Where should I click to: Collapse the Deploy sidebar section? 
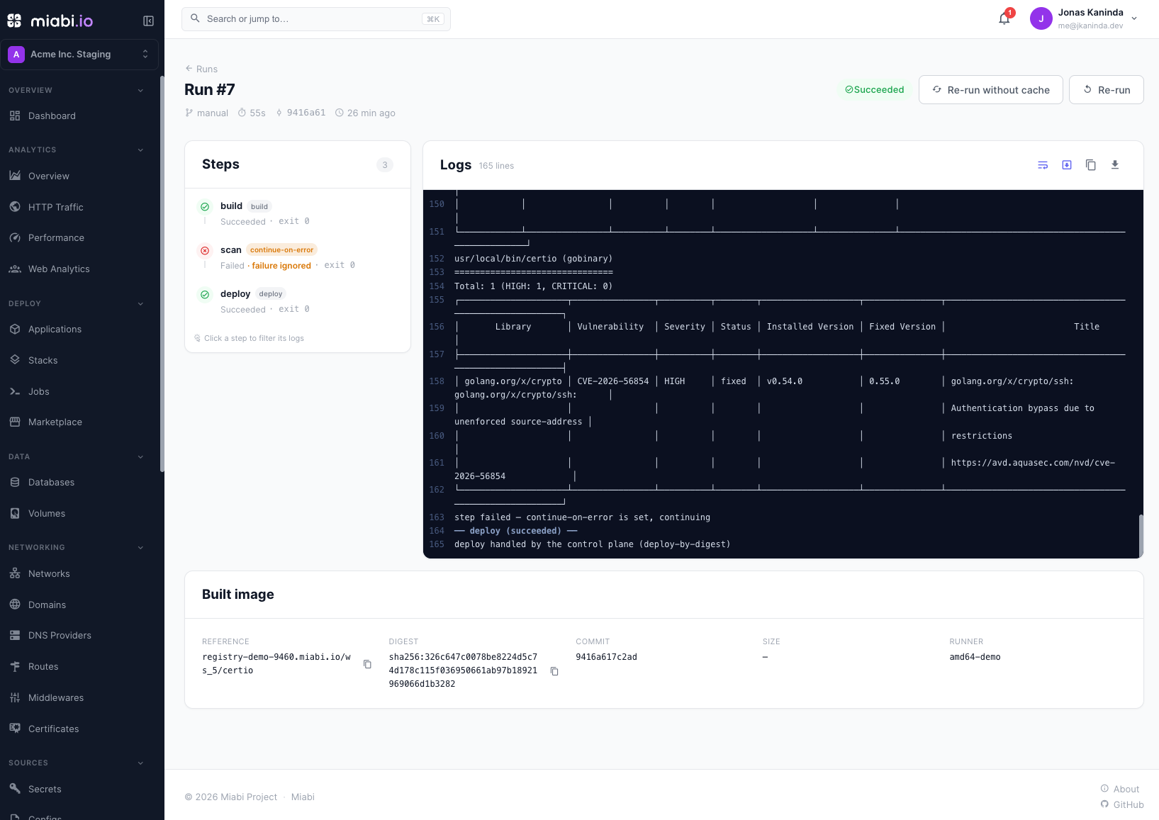(x=140, y=304)
